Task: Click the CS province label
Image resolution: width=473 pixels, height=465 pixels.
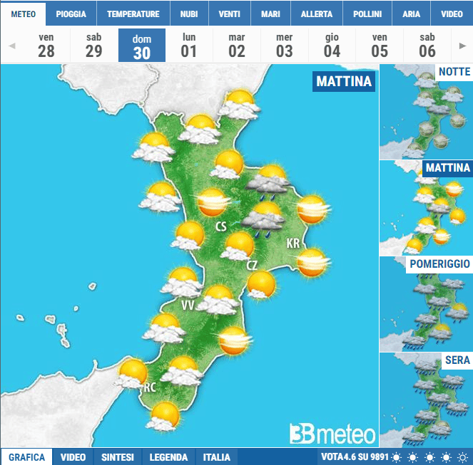Action: [221, 226]
